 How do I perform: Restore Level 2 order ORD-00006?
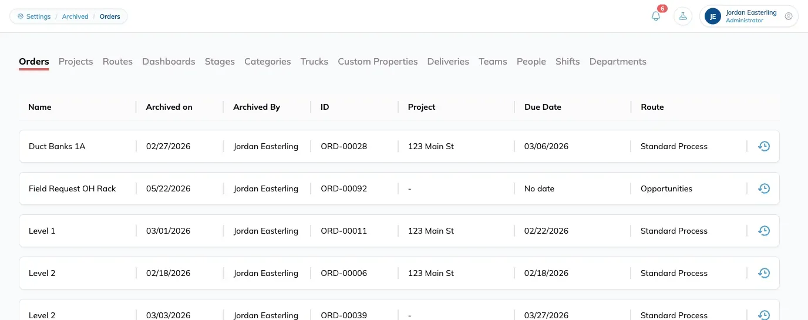coord(764,273)
